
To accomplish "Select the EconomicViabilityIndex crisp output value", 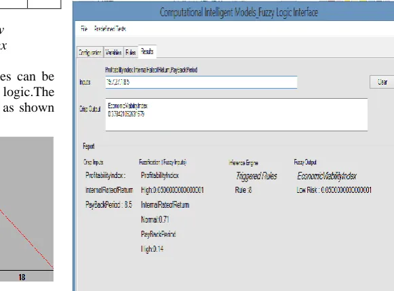I will (x=126, y=114).
